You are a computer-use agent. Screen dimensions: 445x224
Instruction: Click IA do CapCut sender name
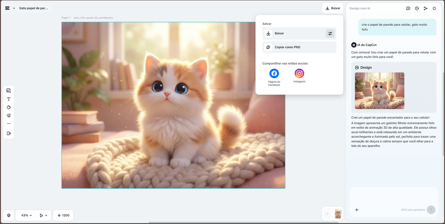[x=367, y=45]
